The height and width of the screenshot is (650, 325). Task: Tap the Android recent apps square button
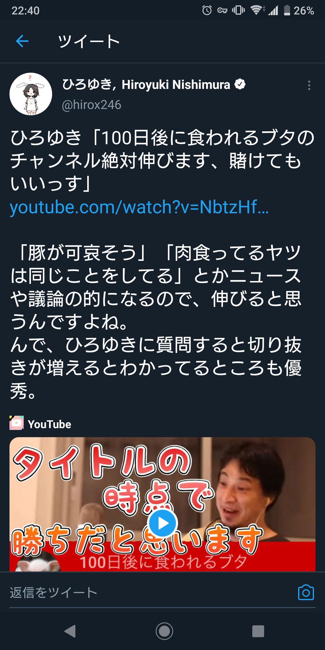point(258,631)
